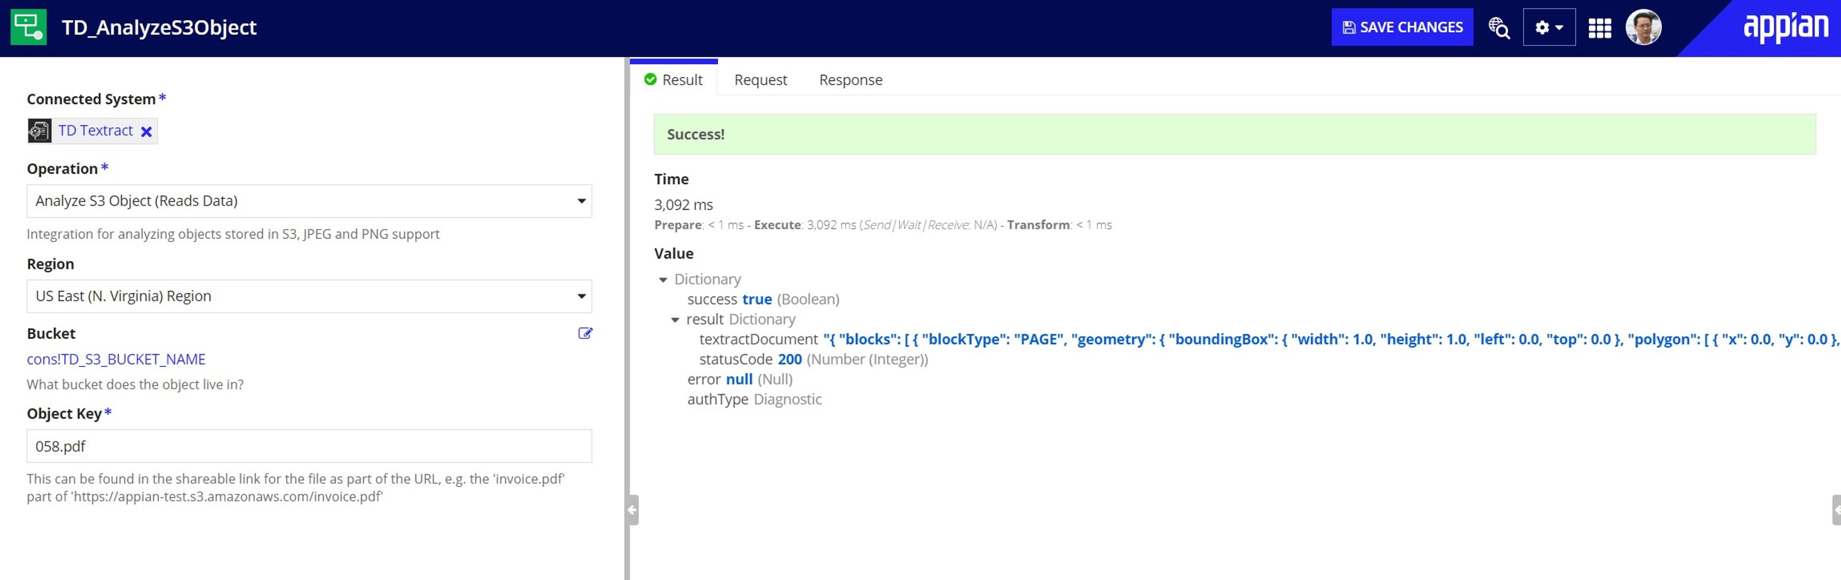This screenshot has width=1841, height=580.
Task: Open the globe search icon in header
Action: (x=1499, y=28)
